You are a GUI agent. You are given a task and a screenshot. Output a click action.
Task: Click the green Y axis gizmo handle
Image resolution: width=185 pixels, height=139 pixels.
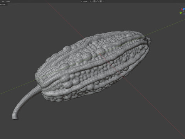(180, 13)
